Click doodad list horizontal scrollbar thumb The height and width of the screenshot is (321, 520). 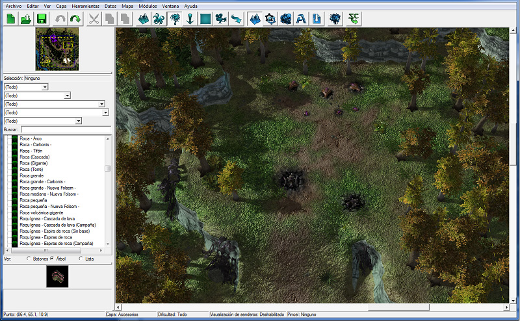(x=45, y=250)
